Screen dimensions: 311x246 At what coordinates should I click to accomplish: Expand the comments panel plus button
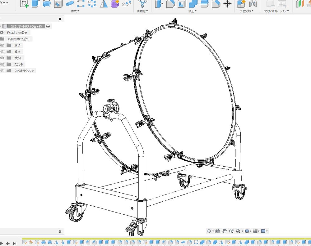[60, 231]
